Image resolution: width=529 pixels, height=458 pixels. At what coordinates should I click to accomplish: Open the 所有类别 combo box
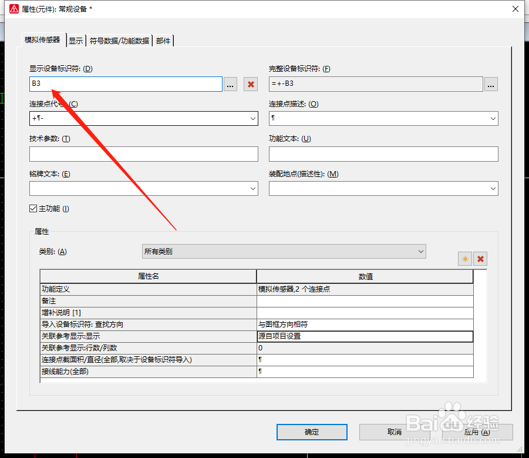tap(420, 251)
